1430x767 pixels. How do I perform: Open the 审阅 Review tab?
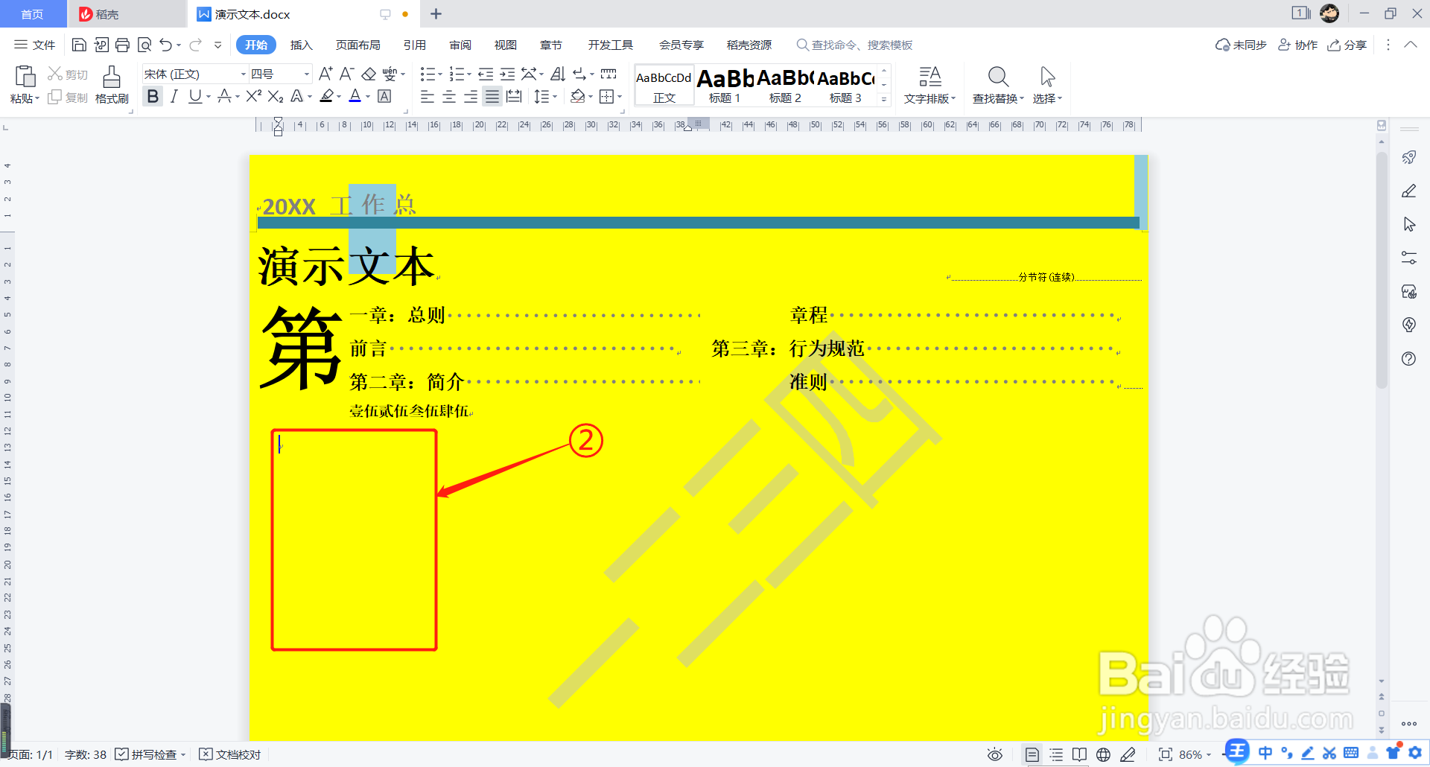(x=460, y=45)
